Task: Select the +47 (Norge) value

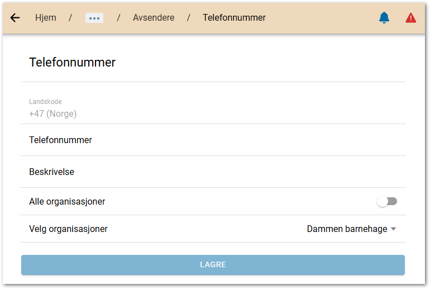Action: click(x=52, y=114)
